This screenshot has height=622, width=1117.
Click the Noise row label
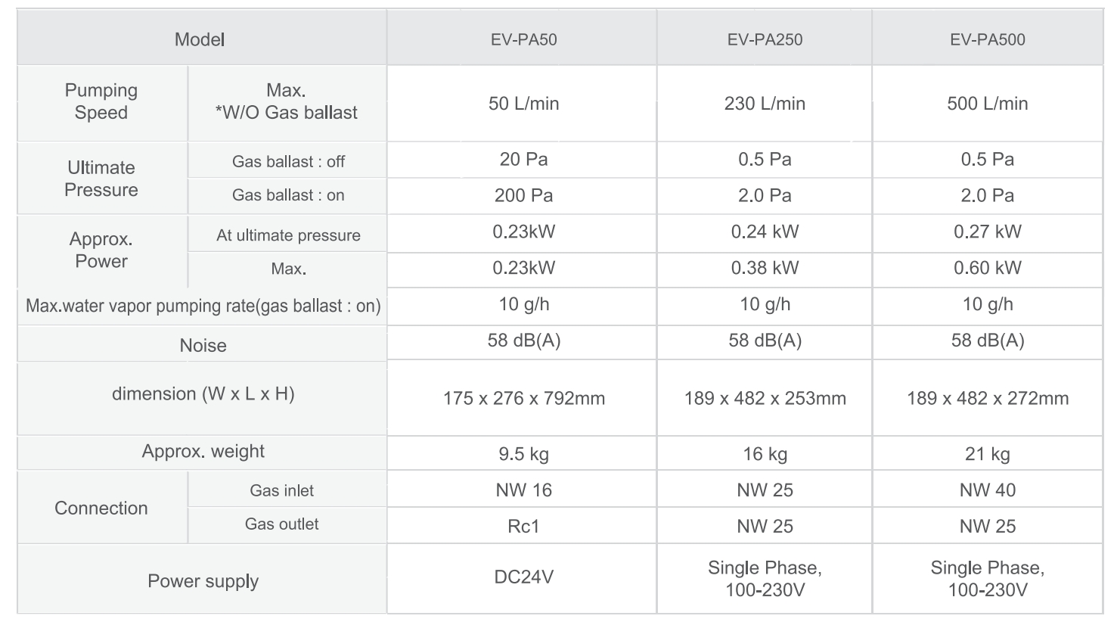tap(203, 346)
